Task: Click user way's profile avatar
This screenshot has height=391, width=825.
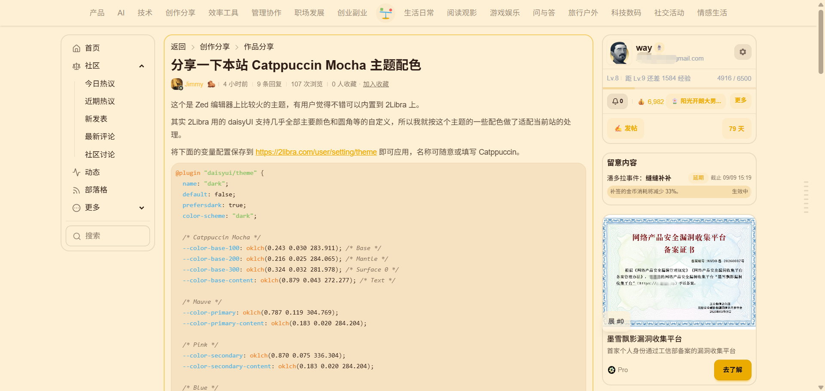Action: [619, 52]
